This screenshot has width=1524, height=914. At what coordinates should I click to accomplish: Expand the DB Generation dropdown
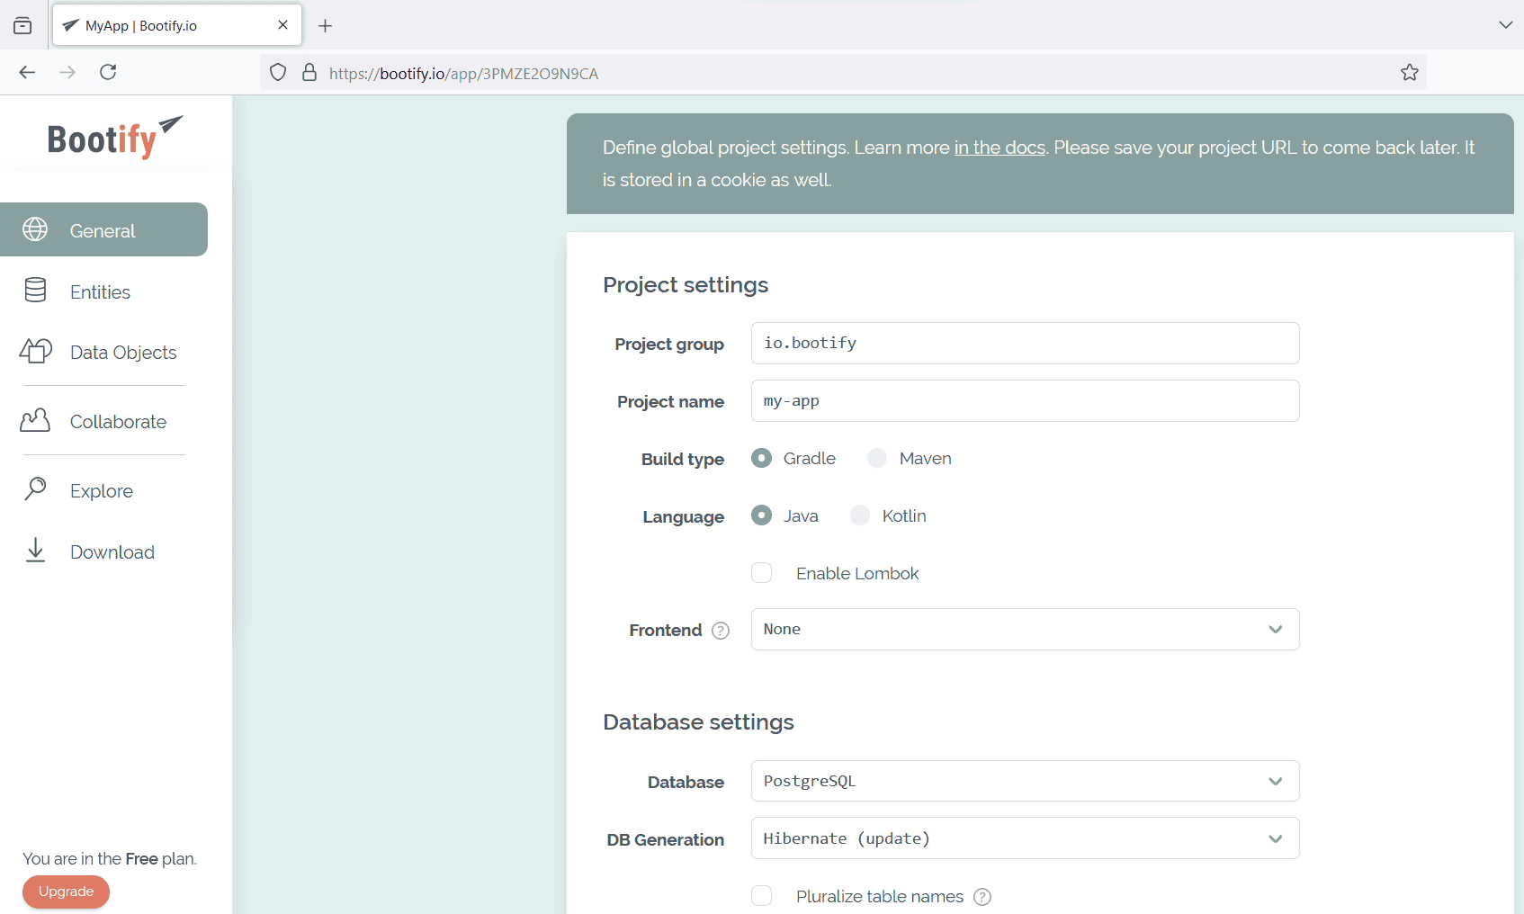point(1025,838)
